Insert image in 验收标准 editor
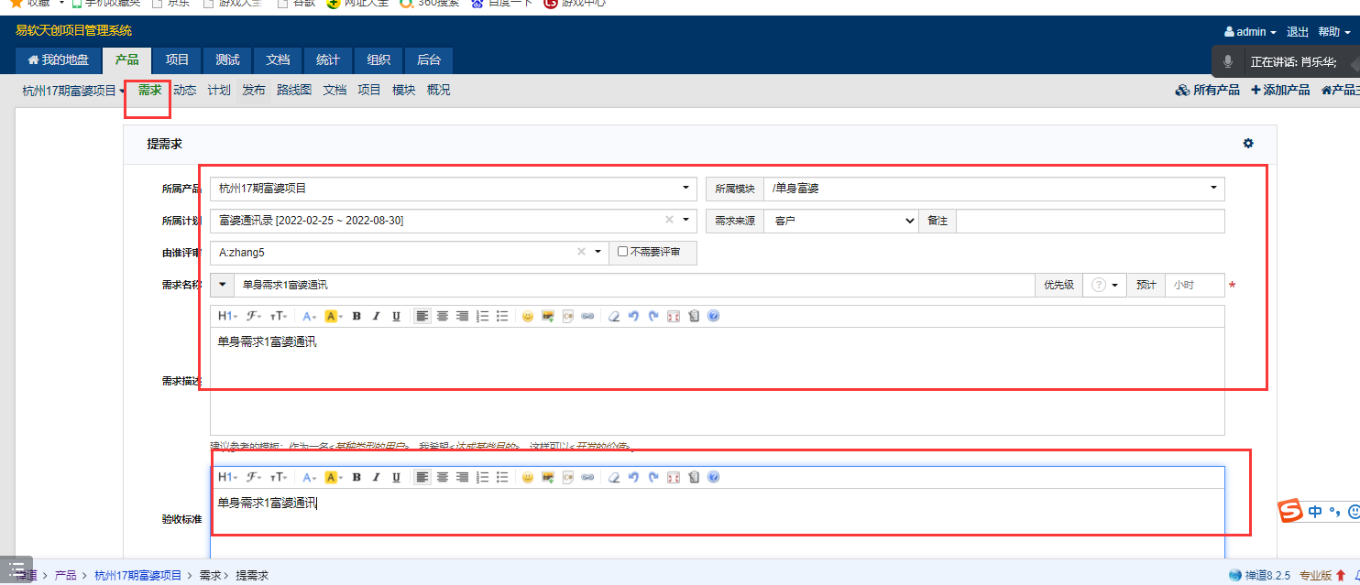Image resolution: width=1360 pixels, height=585 pixels. (x=548, y=477)
